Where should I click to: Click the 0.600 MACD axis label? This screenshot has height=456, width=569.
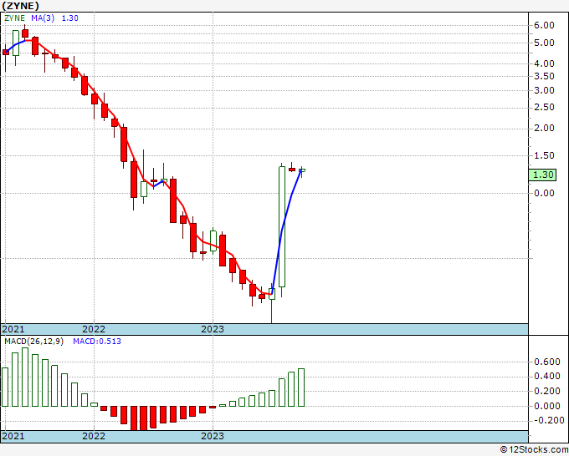547,362
